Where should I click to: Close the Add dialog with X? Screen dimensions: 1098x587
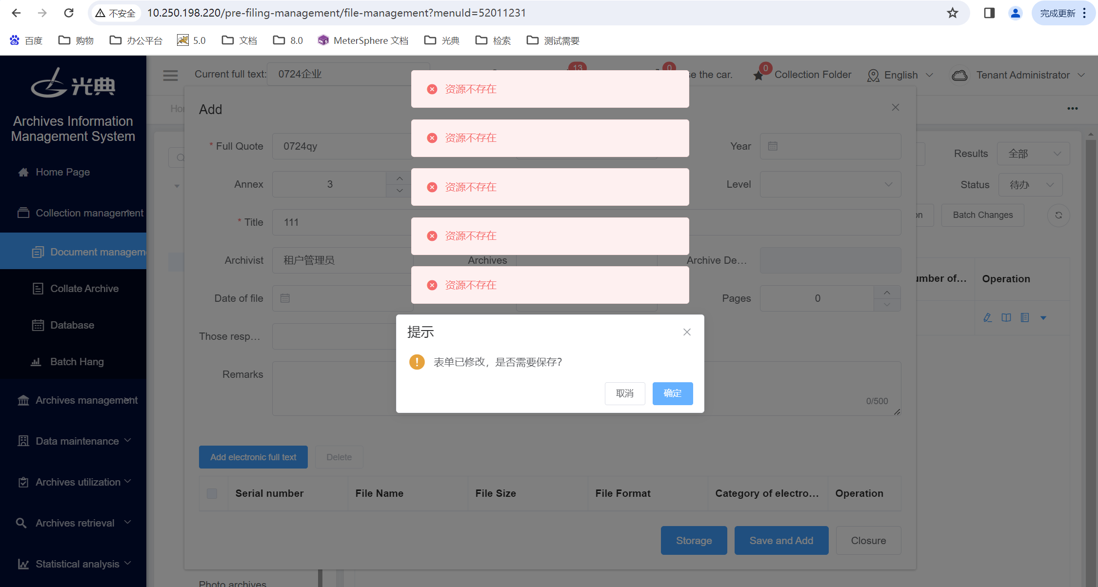click(896, 107)
